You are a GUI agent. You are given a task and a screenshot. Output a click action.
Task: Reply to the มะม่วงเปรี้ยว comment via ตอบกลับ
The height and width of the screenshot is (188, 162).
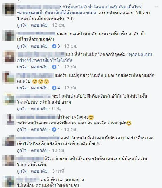click(x=39, y=46)
